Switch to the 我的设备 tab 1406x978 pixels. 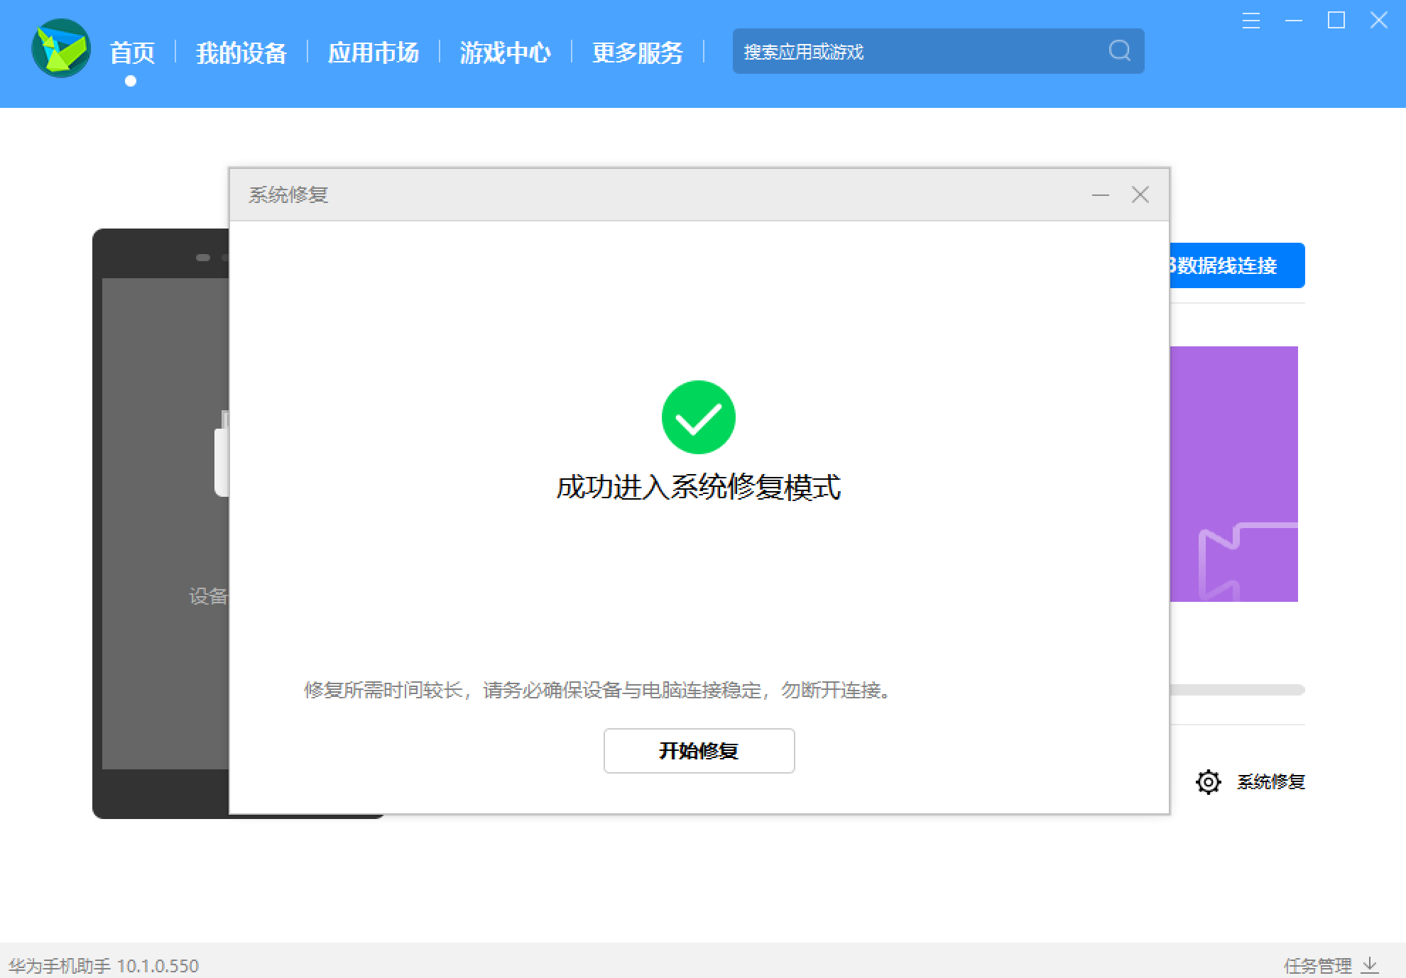coord(242,52)
